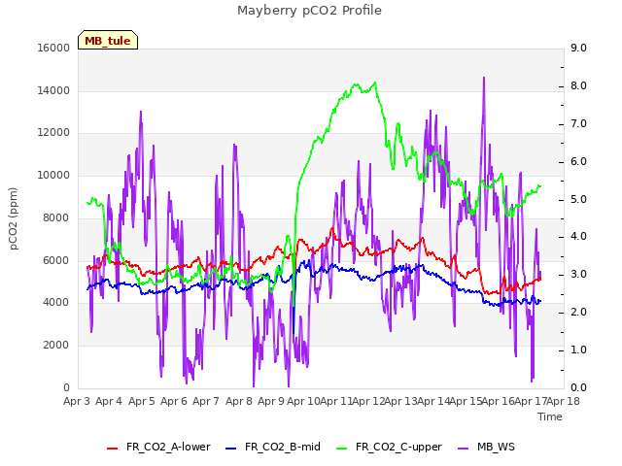Click the purple MB_WS legend swatch
This screenshot has height=466, width=622.
pos(464,449)
